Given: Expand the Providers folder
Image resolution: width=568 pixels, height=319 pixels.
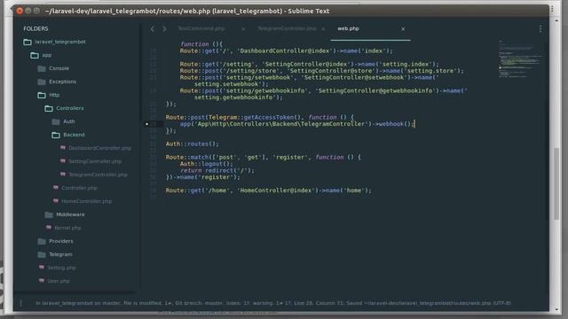Looking at the screenshot, I should pyautogui.click(x=61, y=241).
